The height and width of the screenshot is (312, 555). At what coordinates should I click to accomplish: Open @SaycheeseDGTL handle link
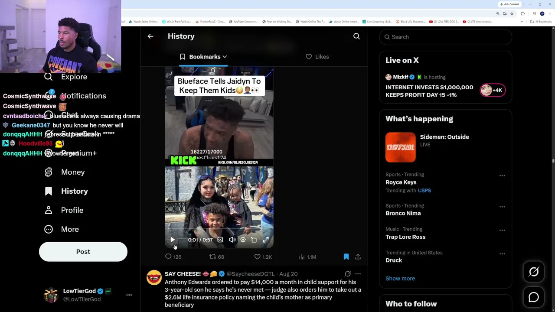(x=251, y=274)
